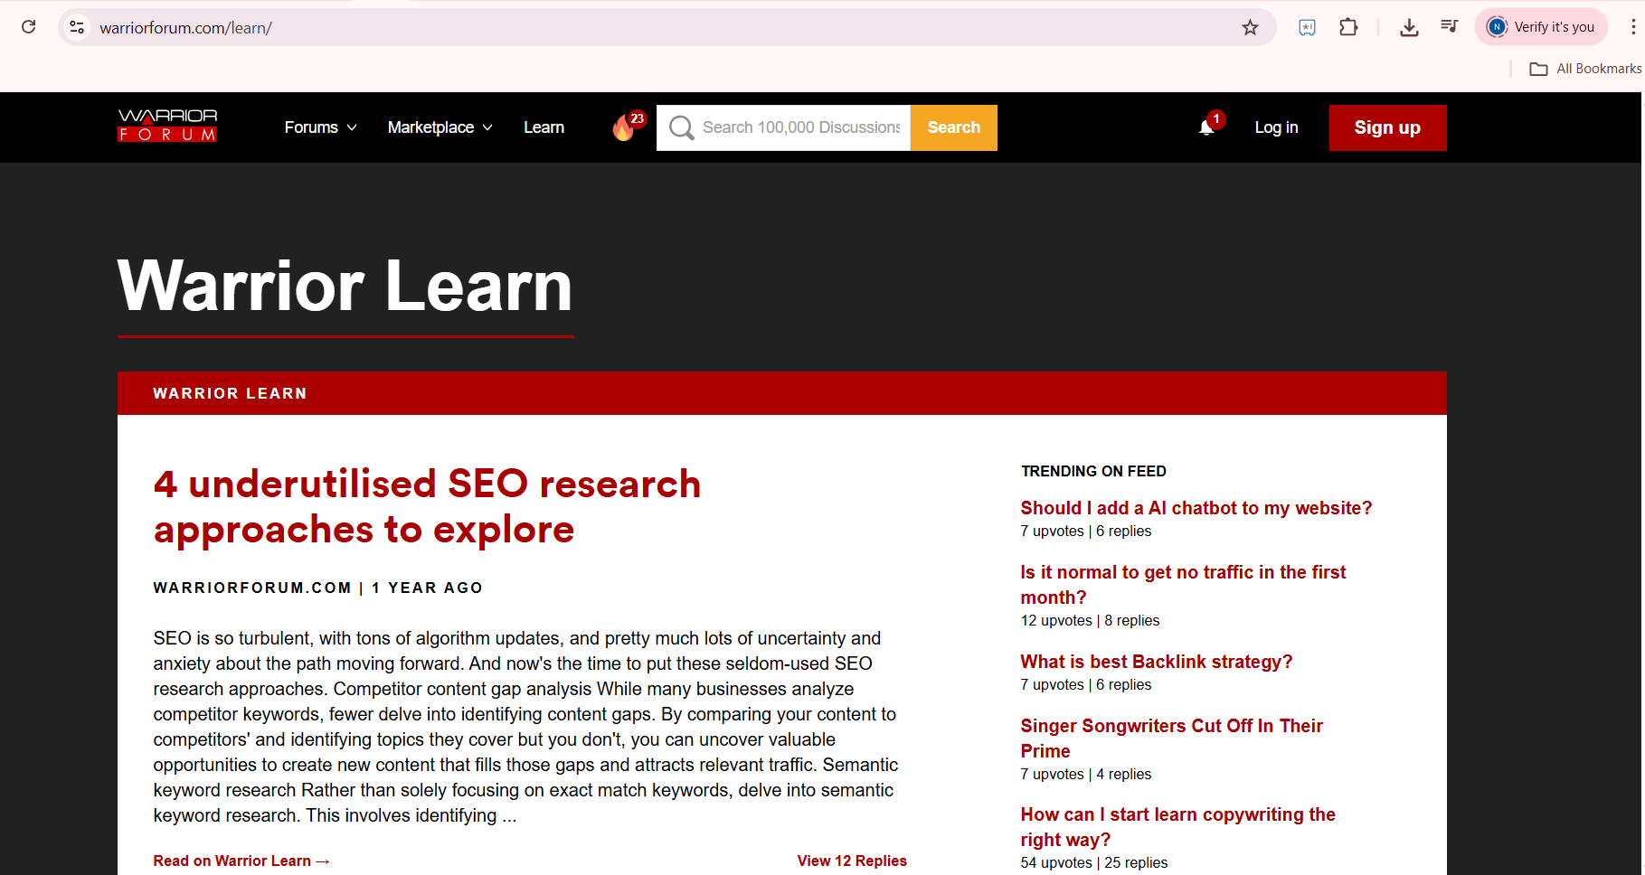Image resolution: width=1645 pixels, height=875 pixels.
Task: Open Is it normal to get no traffic thread
Action: (x=1183, y=585)
